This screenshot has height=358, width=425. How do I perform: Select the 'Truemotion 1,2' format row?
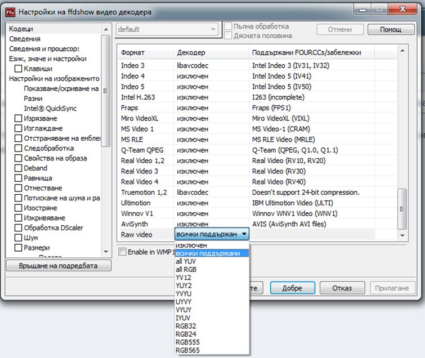point(144,193)
